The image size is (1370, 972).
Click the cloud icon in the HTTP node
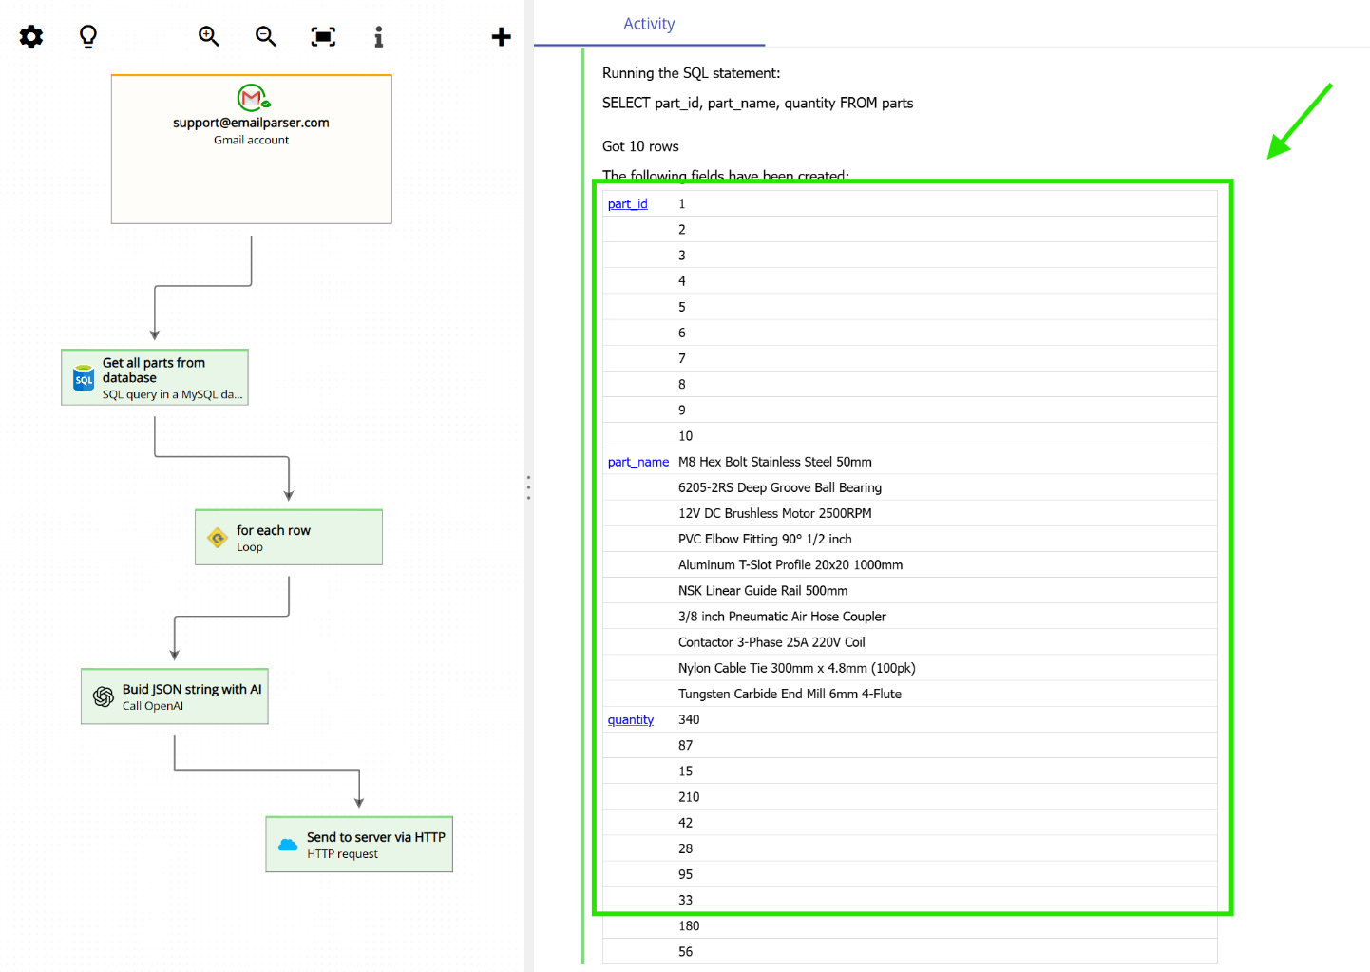tap(288, 844)
